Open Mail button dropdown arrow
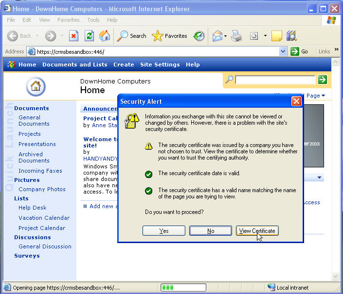The width and height of the screenshot is (343, 294). click(x=226, y=36)
